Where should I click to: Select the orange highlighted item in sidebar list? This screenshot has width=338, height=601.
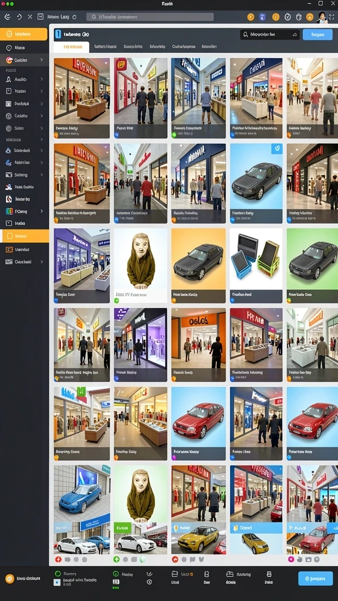click(x=25, y=236)
